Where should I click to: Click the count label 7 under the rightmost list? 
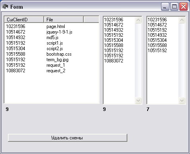148,109
